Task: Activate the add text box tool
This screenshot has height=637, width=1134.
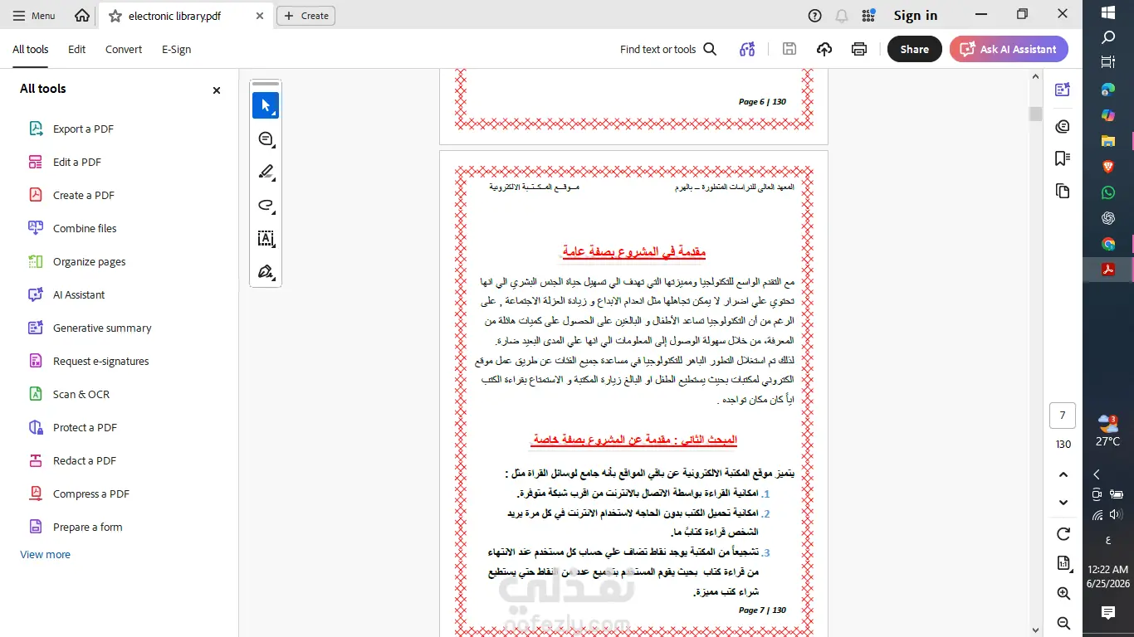Action: 266,238
